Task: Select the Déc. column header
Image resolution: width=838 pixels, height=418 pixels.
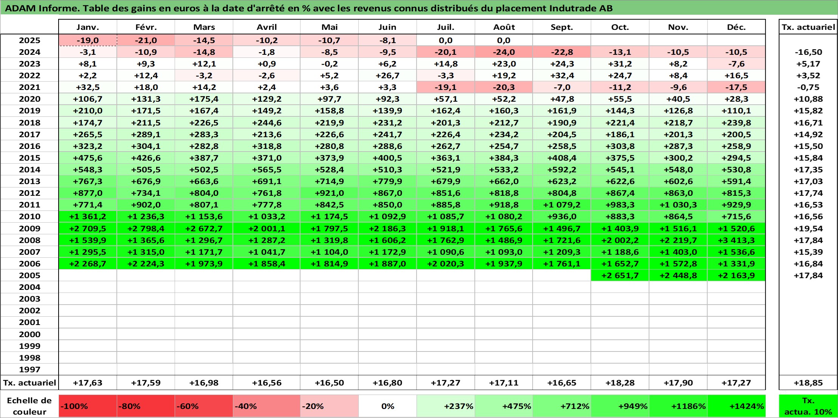Action: pyautogui.click(x=736, y=27)
